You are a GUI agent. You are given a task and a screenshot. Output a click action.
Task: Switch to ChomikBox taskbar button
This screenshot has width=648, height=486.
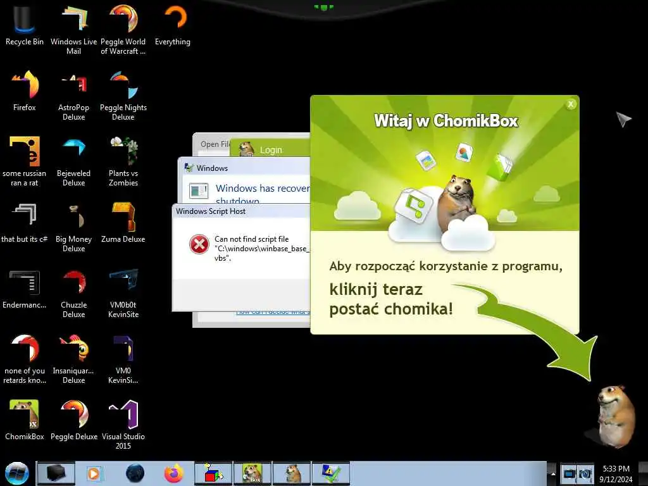[x=252, y=473]
